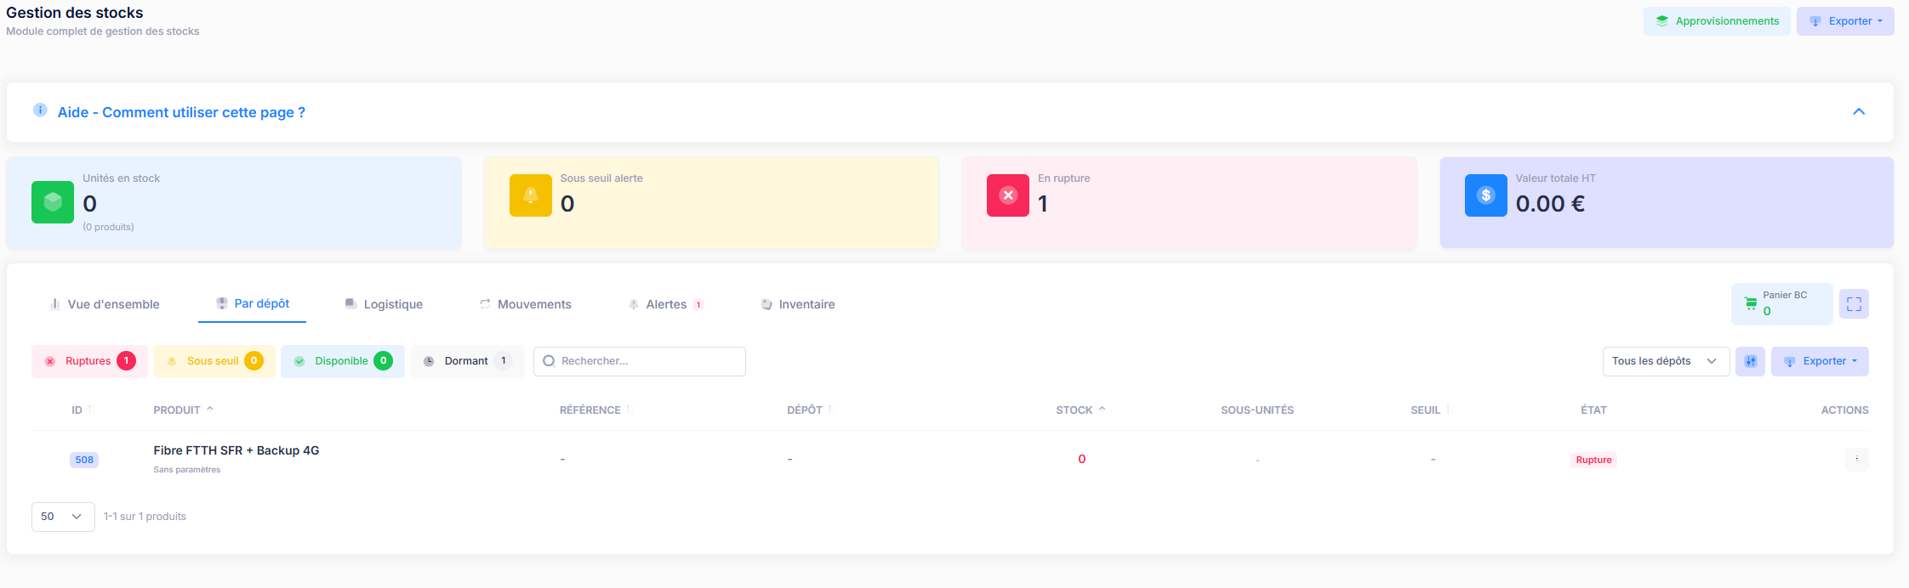Open the table Exporter dropdown

click(1820, 361)
